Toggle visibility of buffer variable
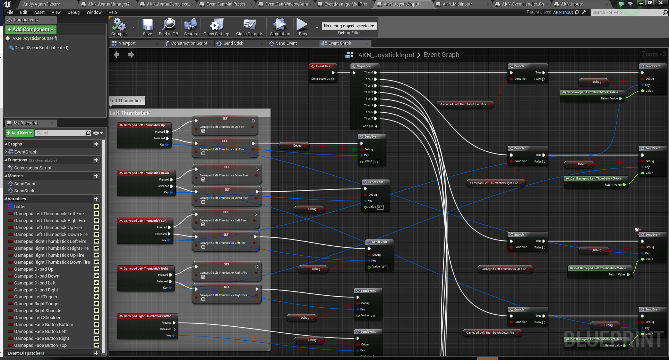The image size is (669, 360). (96, 207)
